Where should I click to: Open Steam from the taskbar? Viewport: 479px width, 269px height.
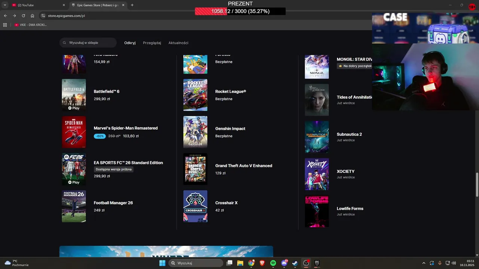(295, 263)
